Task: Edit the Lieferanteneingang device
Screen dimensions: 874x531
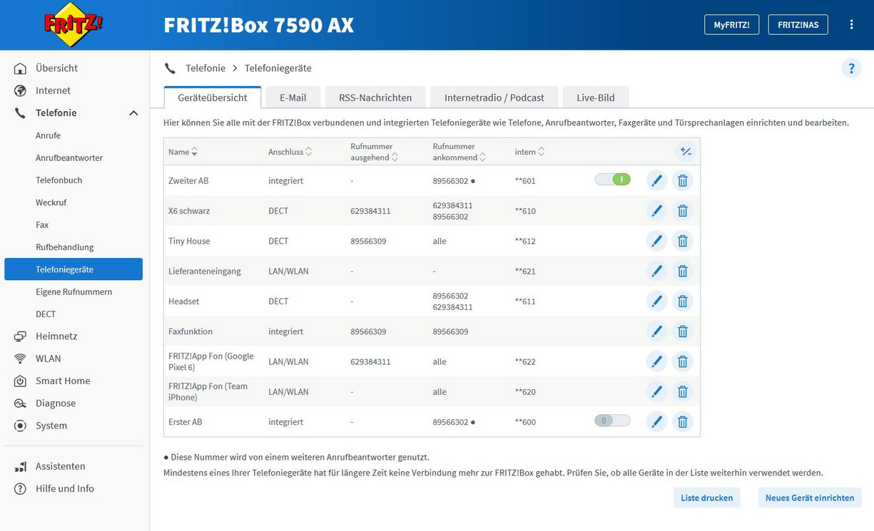Action: point(656,271)
